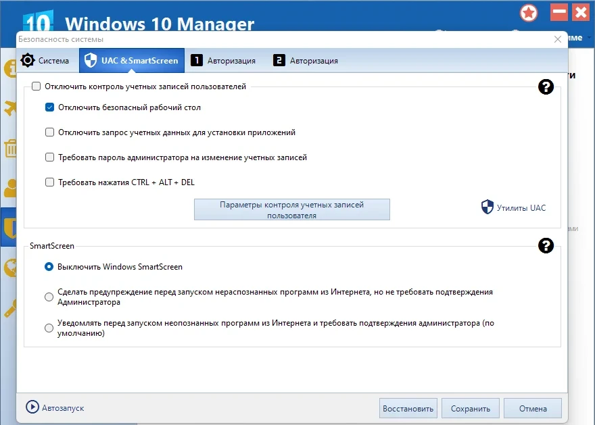Click the shield icon beside Утилиты UAC
This screenshot has width=595, height=425.
click(x=487, y=207)
